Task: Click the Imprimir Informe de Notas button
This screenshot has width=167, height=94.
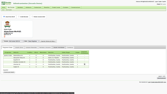Action: [48, 41]
